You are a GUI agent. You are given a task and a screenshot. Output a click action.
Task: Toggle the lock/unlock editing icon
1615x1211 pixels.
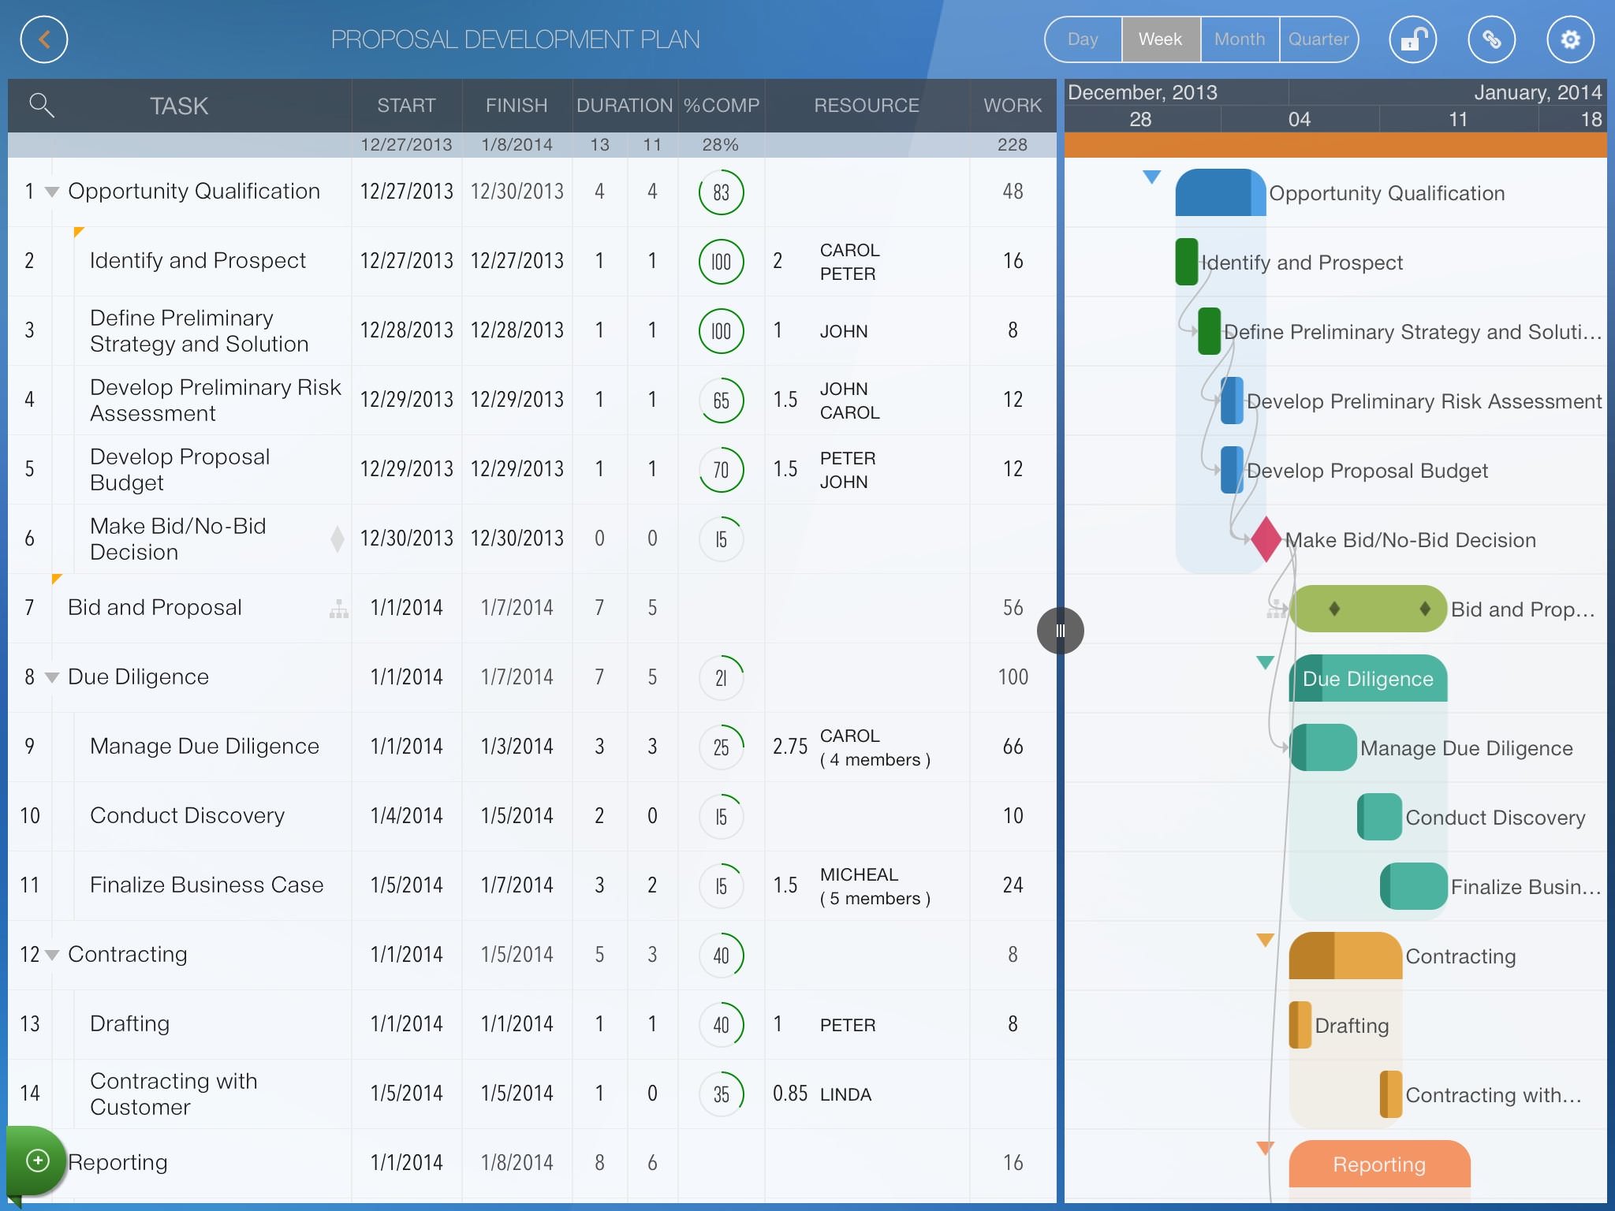tap(1413, 39)
